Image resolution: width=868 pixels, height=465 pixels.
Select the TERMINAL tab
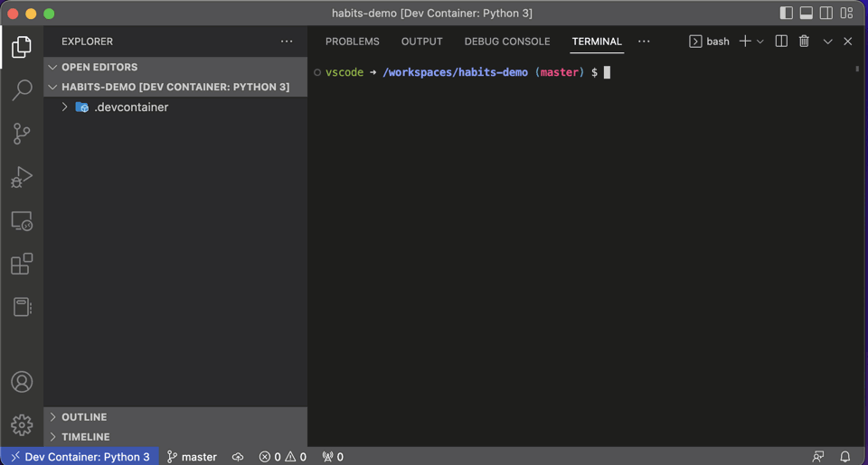click(597, 42)
